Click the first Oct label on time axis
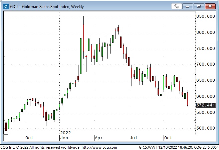 pos(29,138)
